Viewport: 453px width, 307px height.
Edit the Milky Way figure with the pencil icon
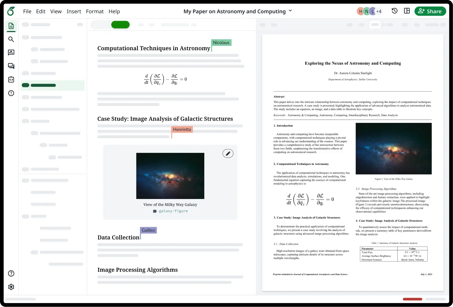pos(228,153)
